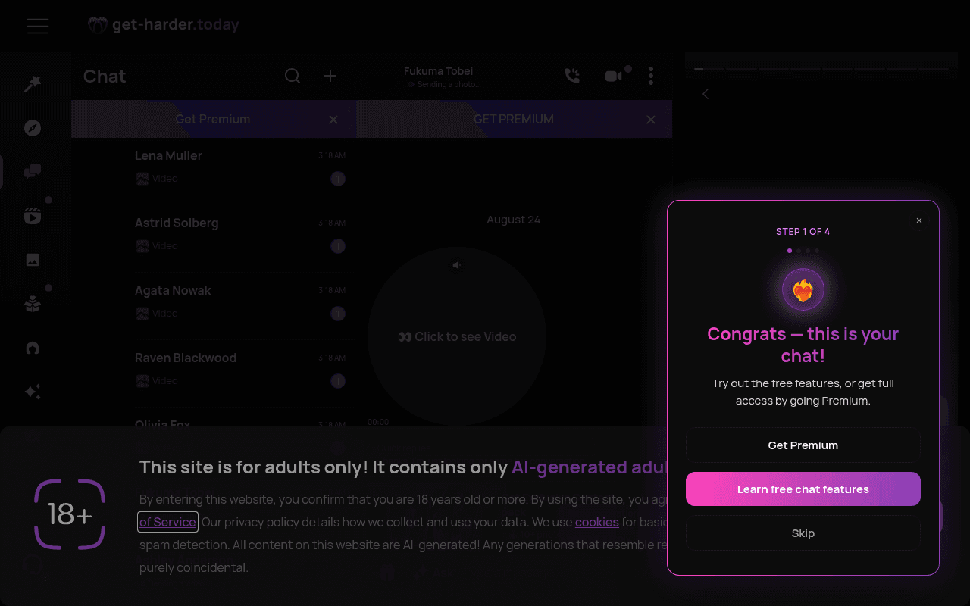
Task: Open the cookies link
Action: point(597,522)
